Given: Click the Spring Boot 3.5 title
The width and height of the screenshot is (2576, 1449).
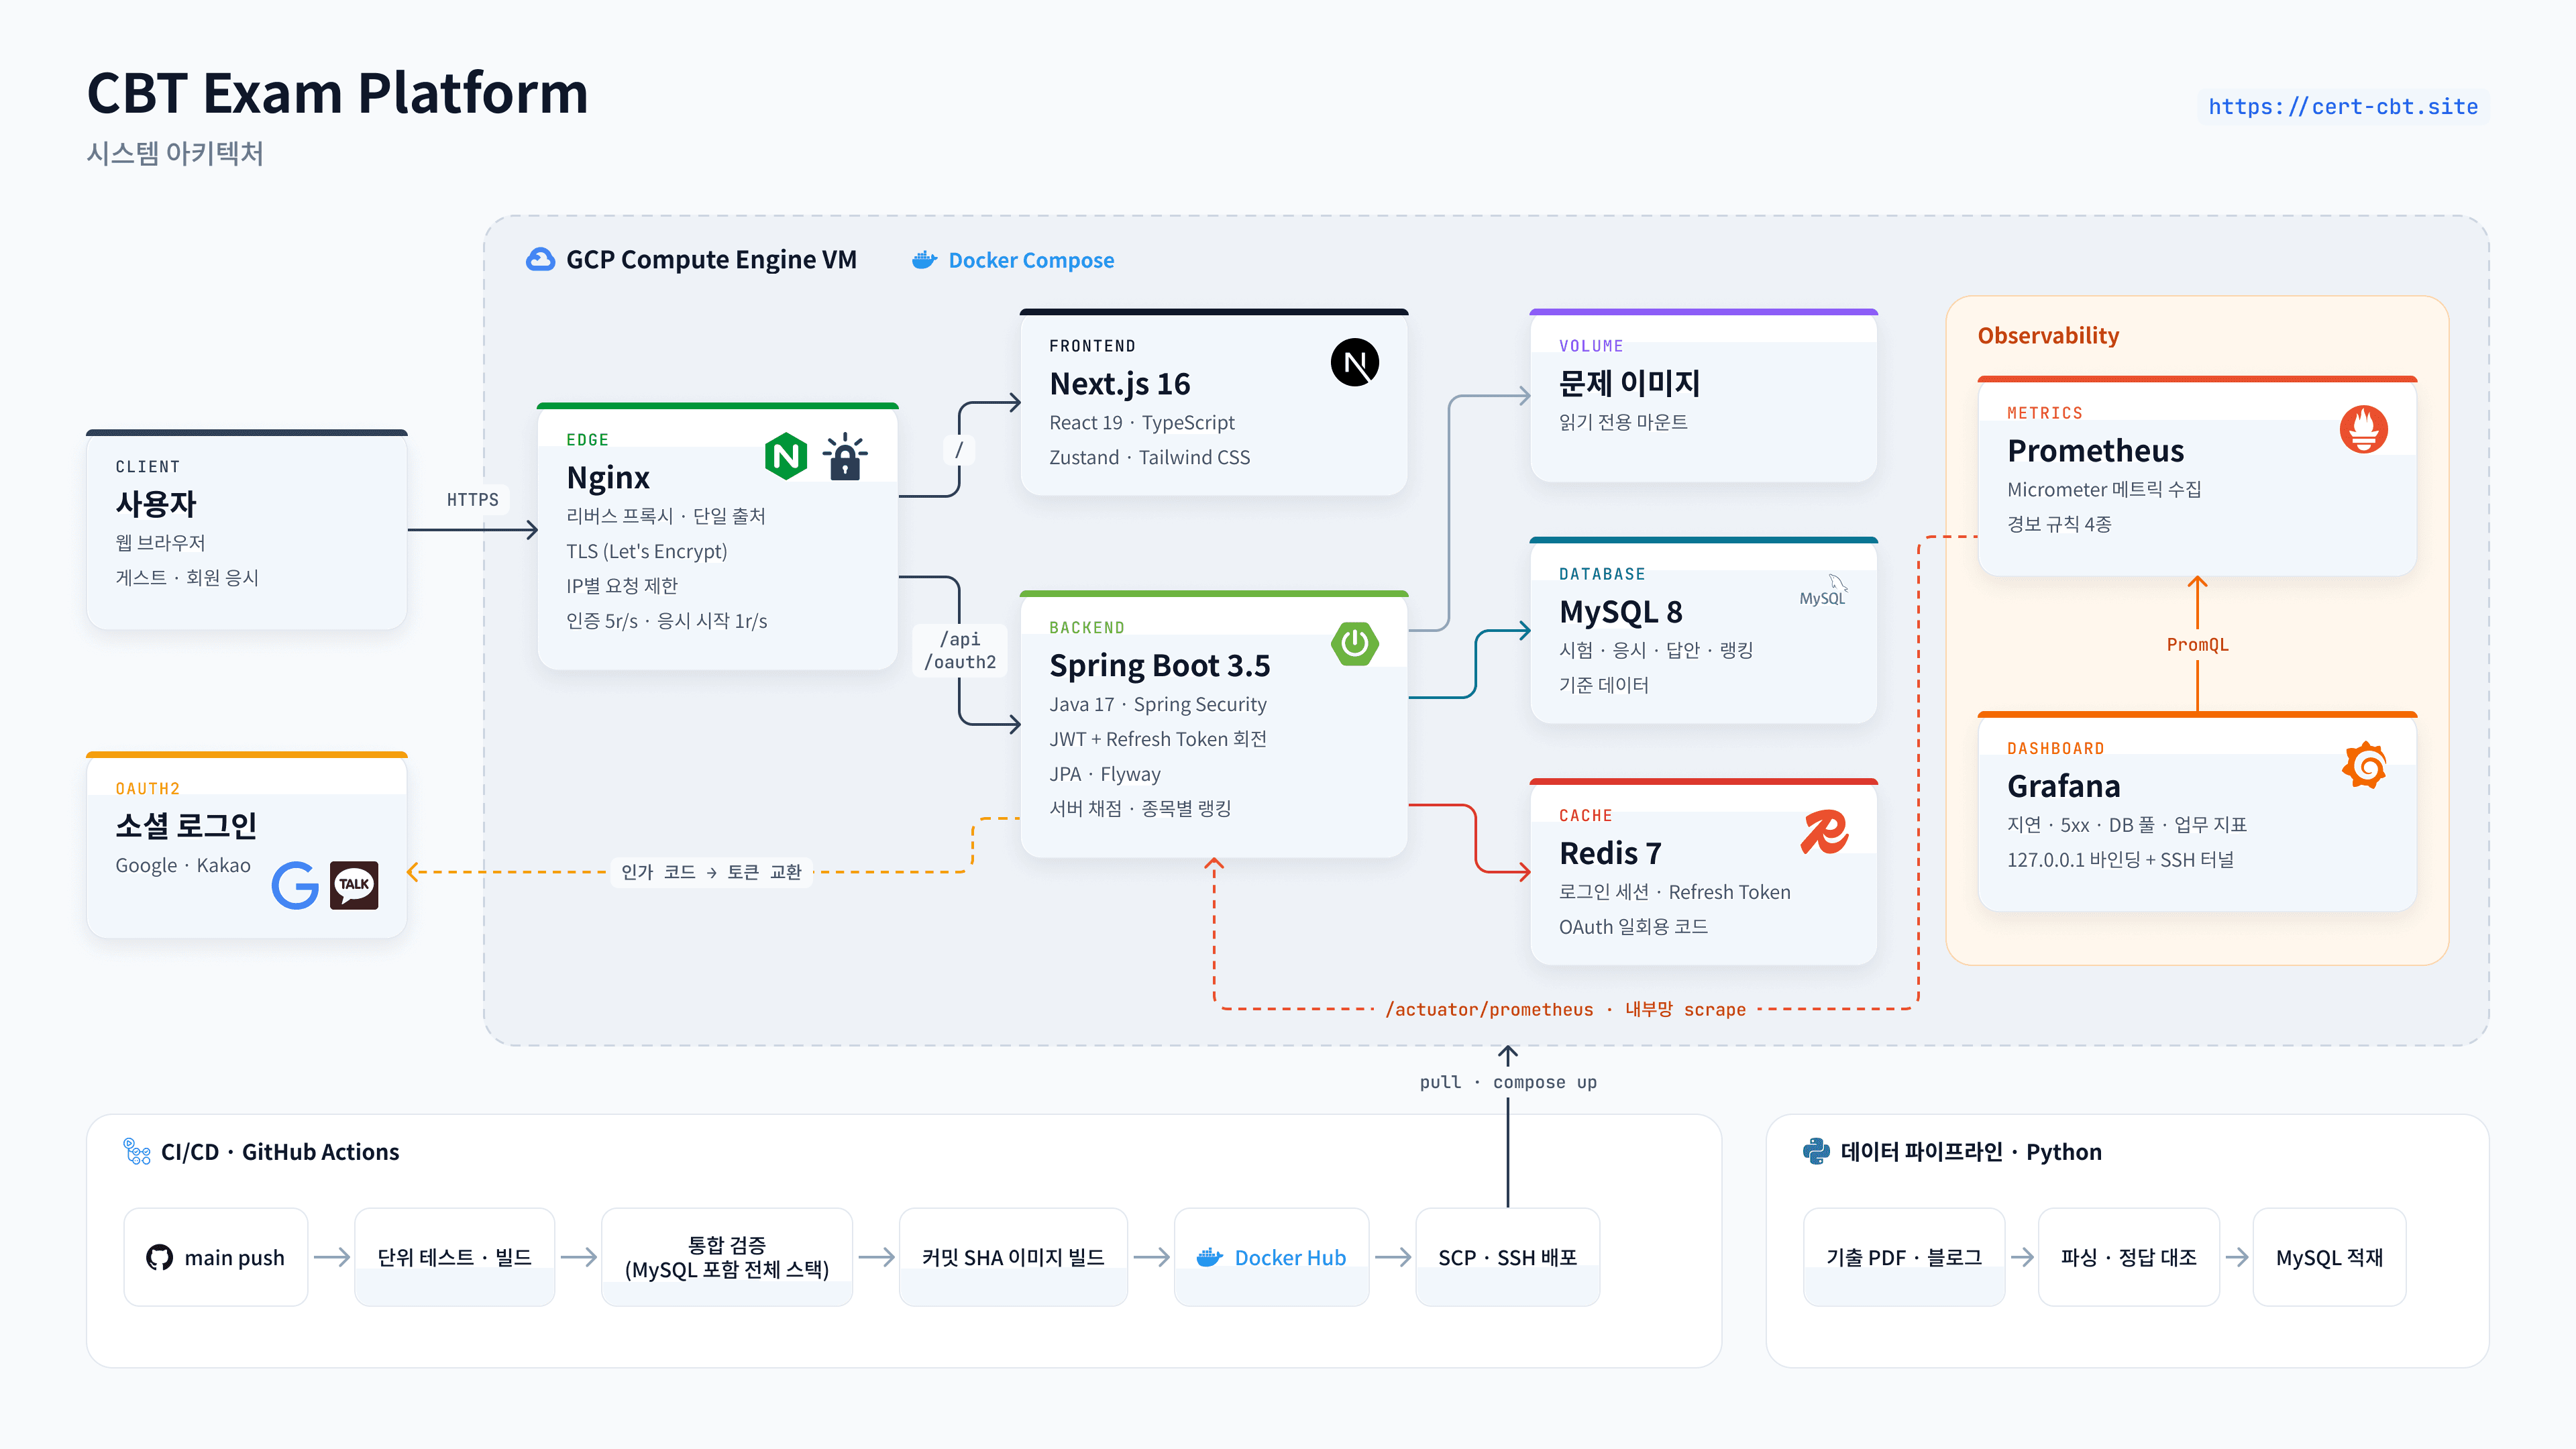Looking at the screenshot, I should [1159, 666].
